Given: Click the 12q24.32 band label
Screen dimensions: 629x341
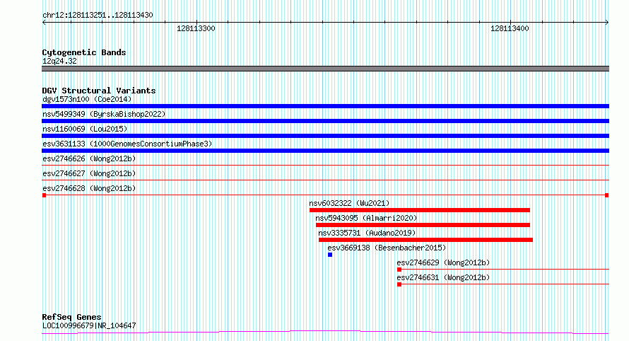Looking at the screenshot, I should 59,61.
